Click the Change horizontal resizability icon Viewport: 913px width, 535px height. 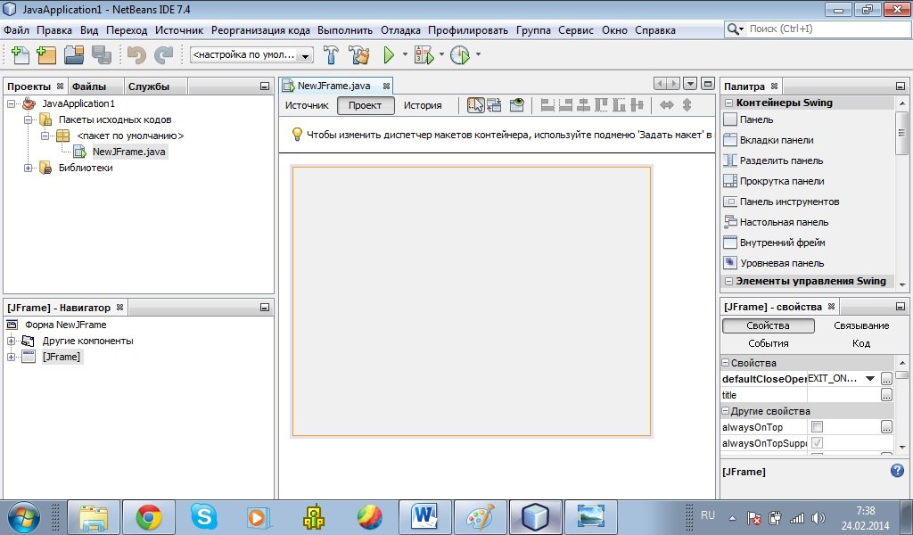coord(667,105)
